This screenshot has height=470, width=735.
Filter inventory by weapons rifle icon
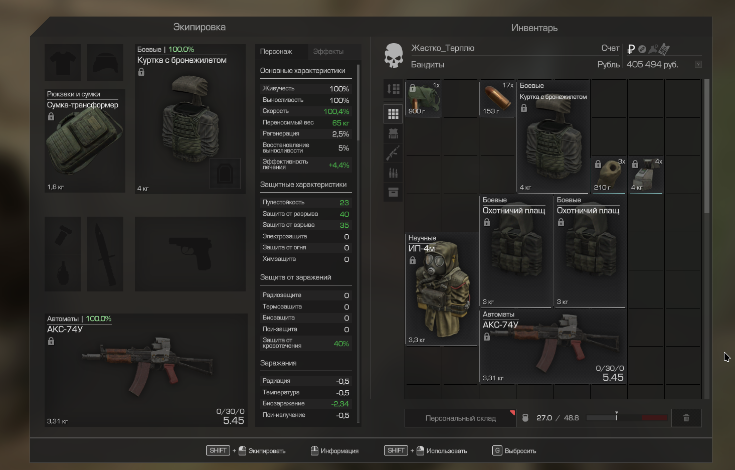tap(393, 153)
